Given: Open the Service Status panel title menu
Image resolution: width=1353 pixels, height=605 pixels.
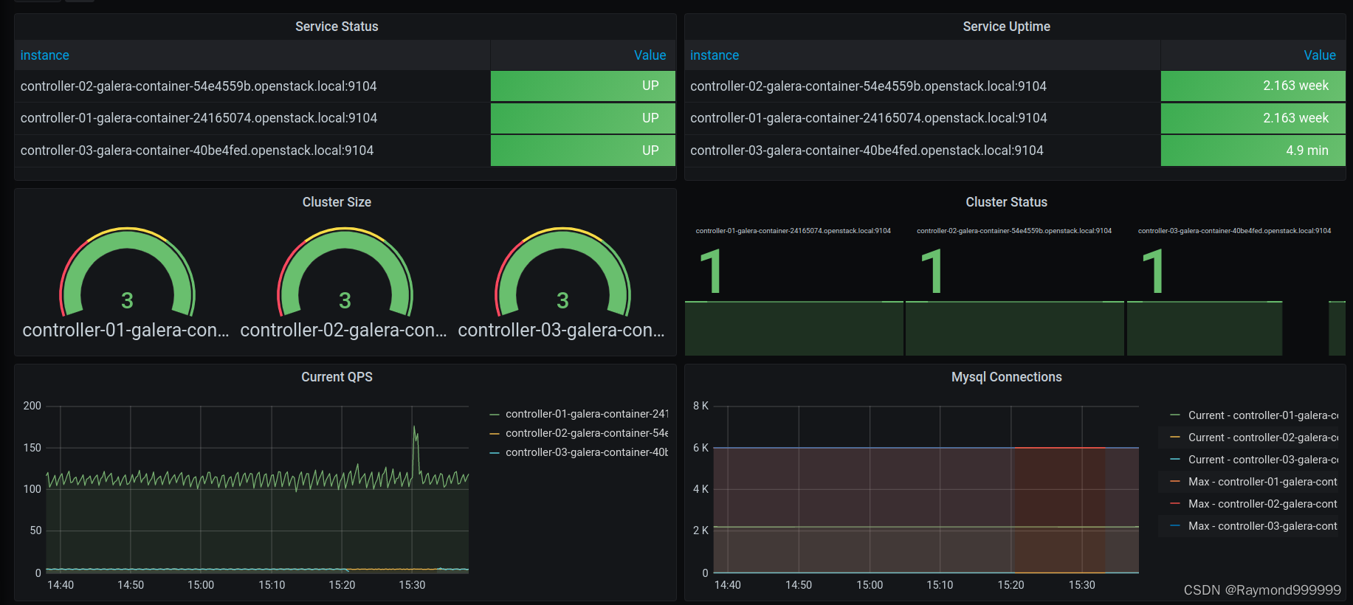Looking at the screenshot, I should click(337, 27).
